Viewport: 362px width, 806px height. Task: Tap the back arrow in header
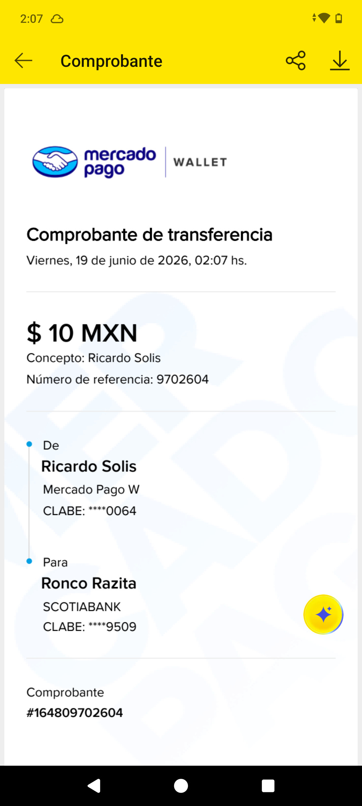(23, 61)
